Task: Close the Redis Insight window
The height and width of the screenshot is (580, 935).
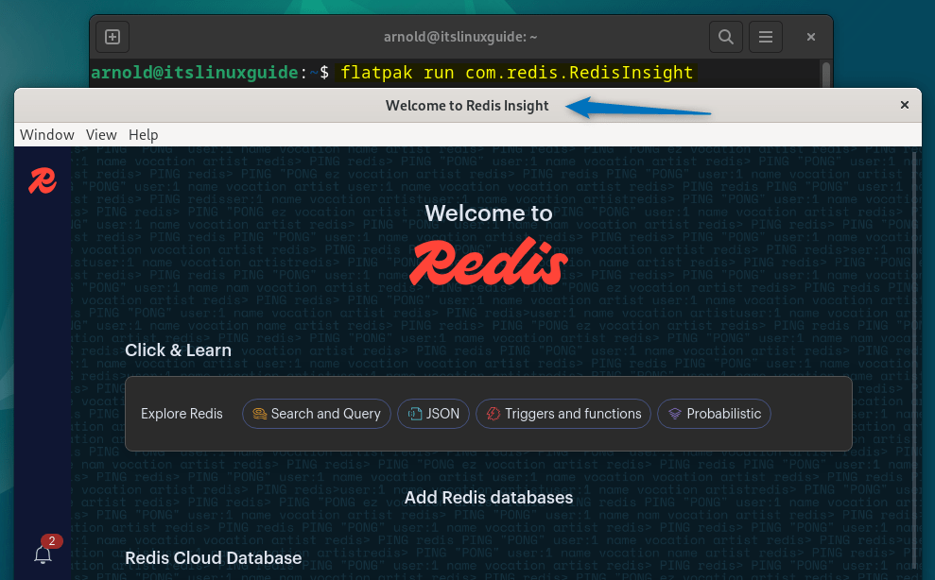Action: point(905,105)
